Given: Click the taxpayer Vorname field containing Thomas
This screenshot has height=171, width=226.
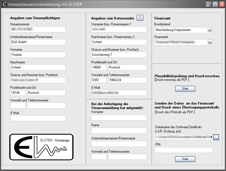Looking at the screenshot, I should click(38, 55).
